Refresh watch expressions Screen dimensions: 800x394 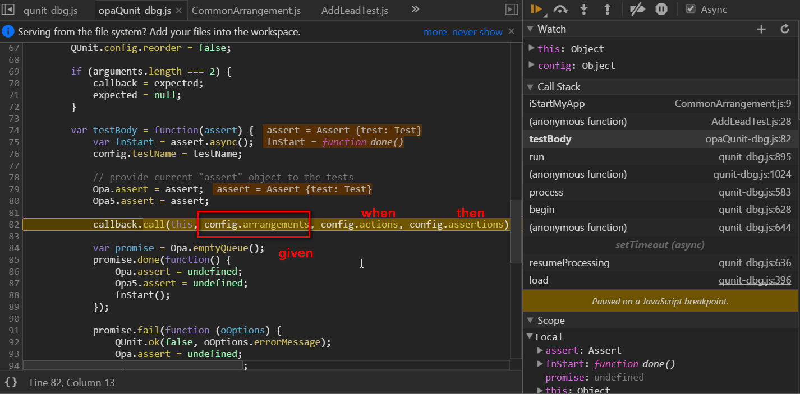pos(785,29)
